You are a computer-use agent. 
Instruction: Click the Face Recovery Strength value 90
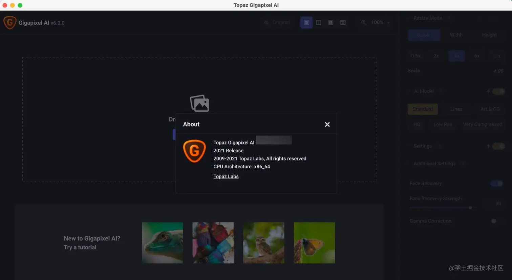[498, 203]
